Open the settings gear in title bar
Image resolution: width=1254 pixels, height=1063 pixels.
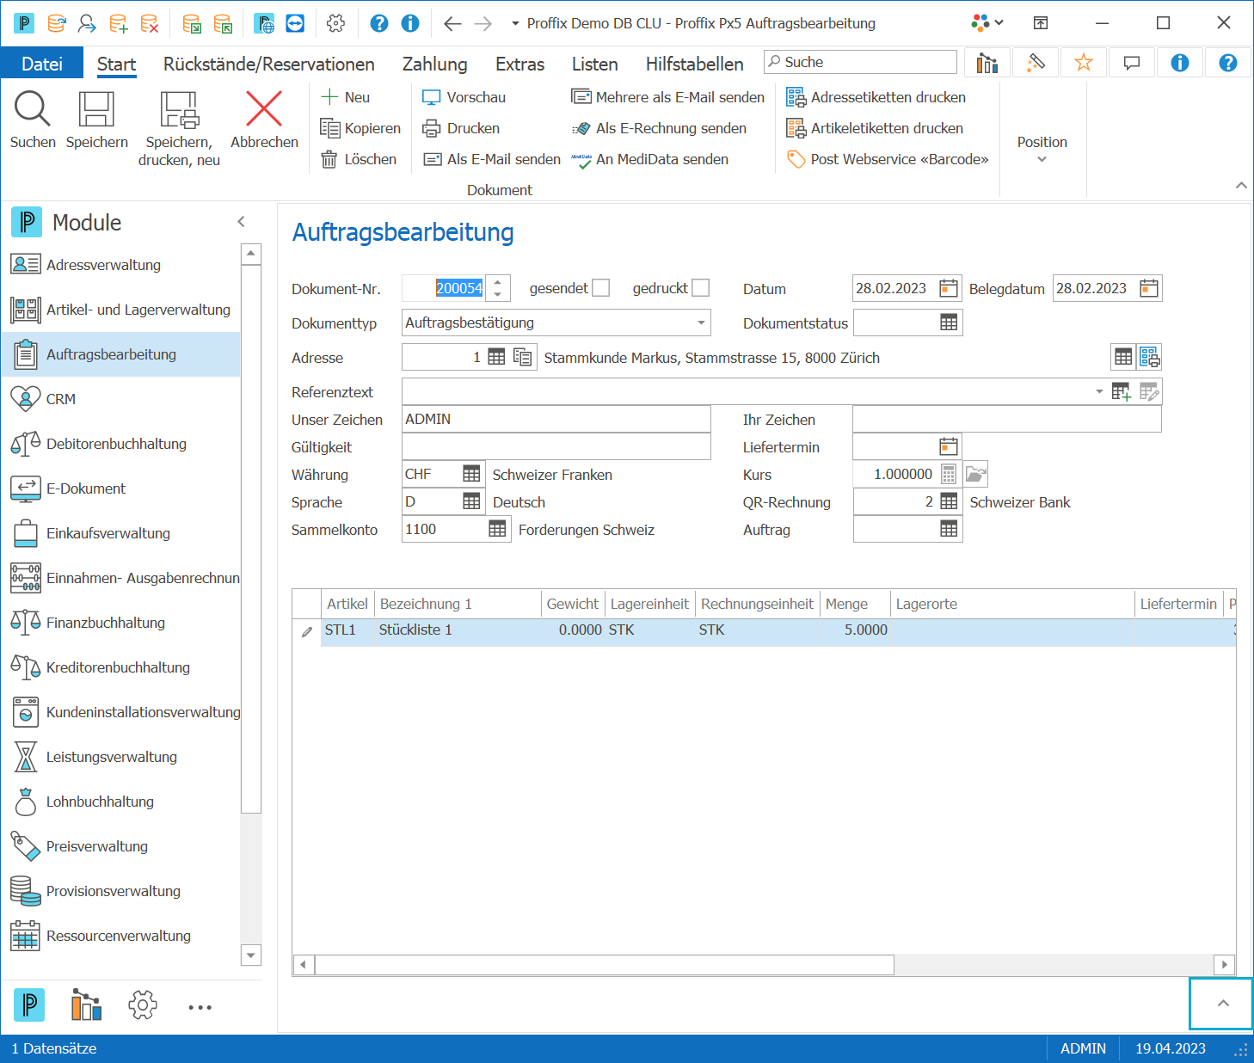pos(336,23)
